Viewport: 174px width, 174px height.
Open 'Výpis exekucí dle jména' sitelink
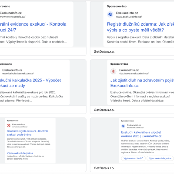(20, 153)
